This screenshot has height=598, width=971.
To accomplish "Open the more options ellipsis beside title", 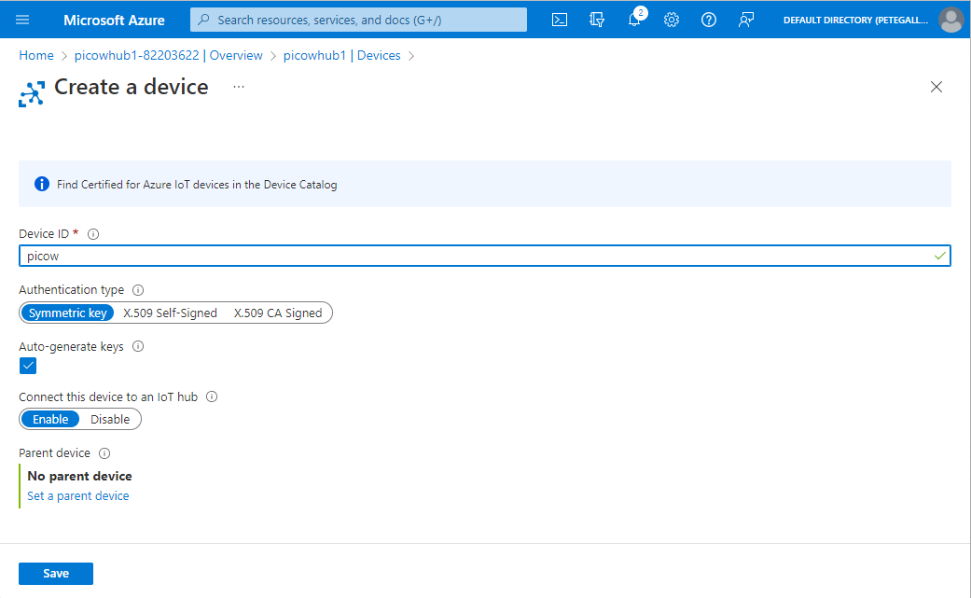I will point(239,88).
